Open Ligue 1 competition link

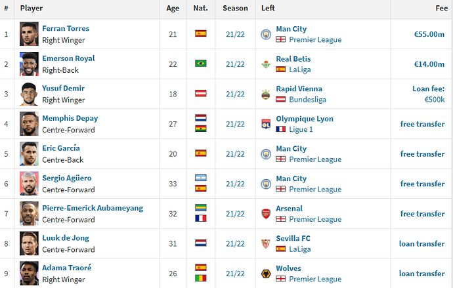tap(301, 129)
